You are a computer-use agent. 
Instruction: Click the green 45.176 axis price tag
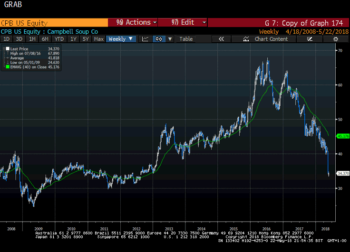pos(343,136)
